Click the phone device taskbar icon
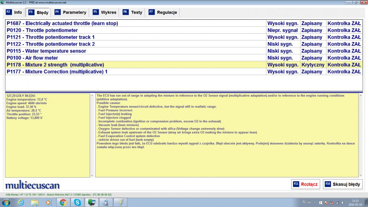Viewport: 368px width, 207px height. point(106,202)
